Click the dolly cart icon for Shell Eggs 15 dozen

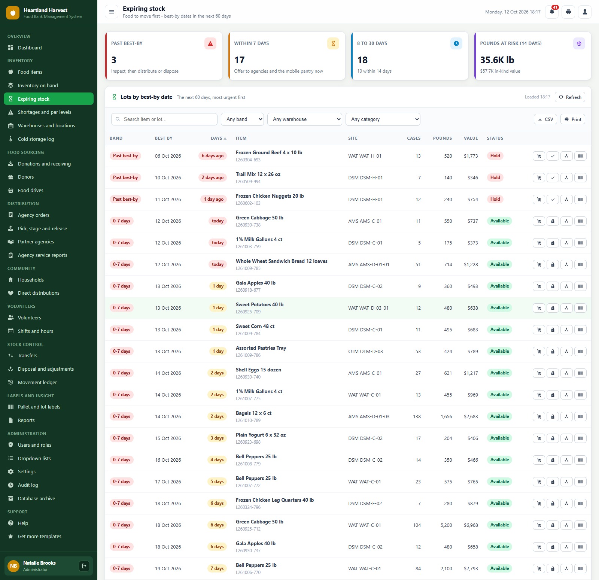(539, 373)
